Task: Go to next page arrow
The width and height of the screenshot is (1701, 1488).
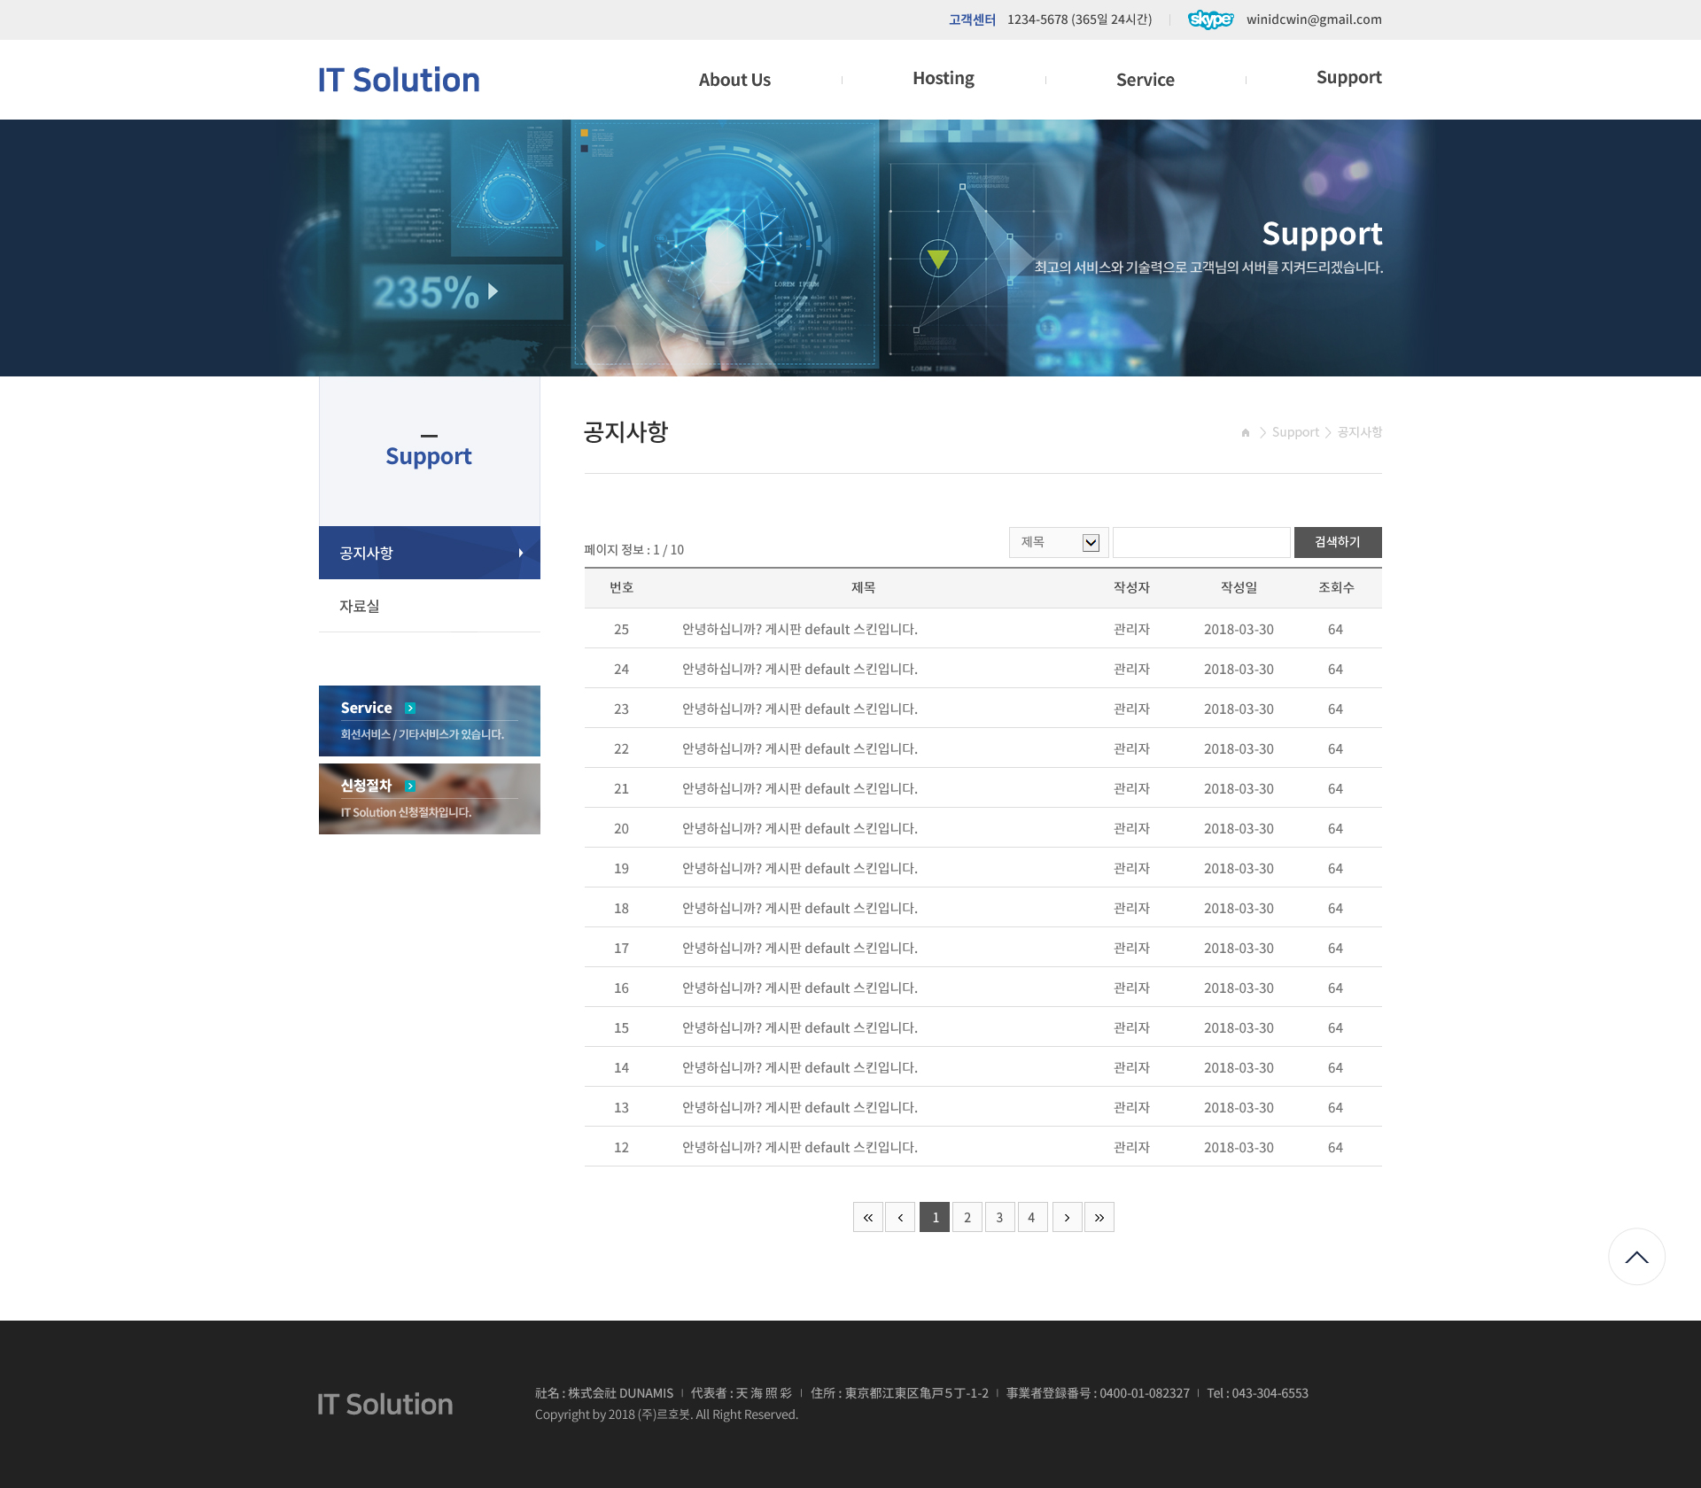Action: (x=1067, y=1218)
